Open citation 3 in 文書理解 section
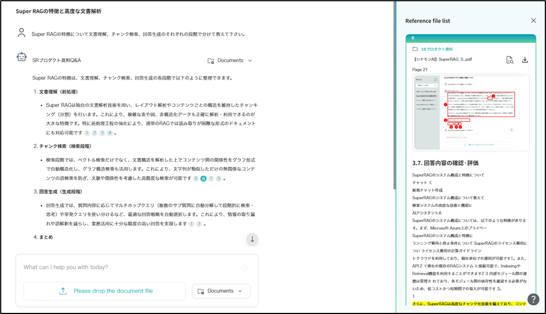Screen dimensions: 546x314 point(102,133)
